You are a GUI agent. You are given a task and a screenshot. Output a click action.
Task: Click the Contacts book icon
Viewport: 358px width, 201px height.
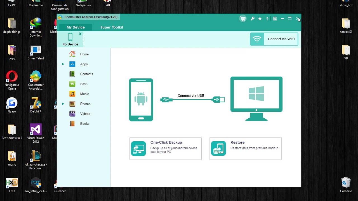click(72, 74)
